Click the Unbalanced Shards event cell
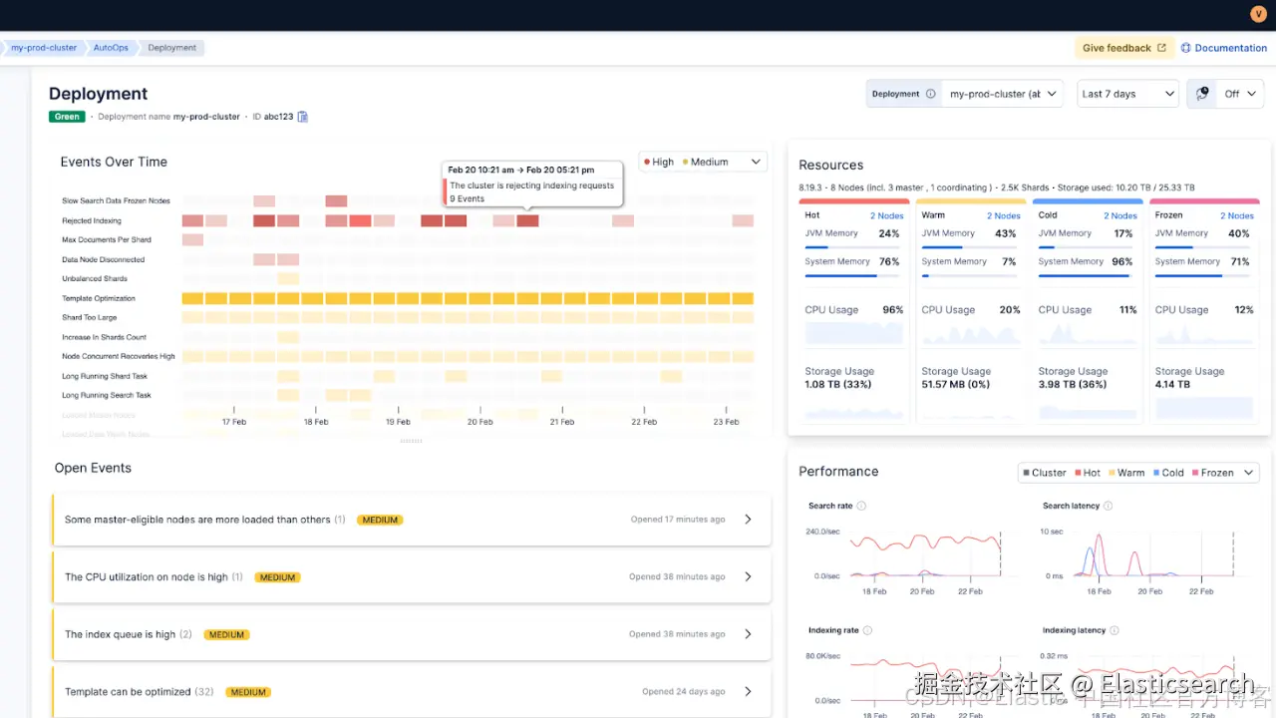Image resolution: width=1276 pixels, height=718 pixels. [x=288, y=279]
